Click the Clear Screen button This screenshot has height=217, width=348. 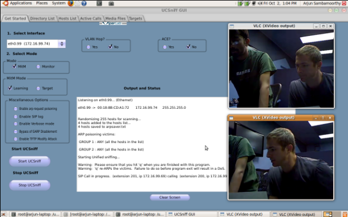170,197
